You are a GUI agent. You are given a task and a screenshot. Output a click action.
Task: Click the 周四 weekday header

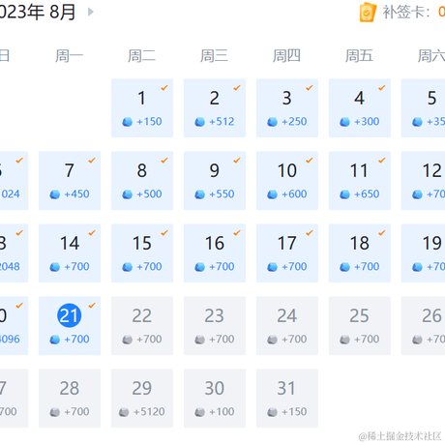click(287, 56)
